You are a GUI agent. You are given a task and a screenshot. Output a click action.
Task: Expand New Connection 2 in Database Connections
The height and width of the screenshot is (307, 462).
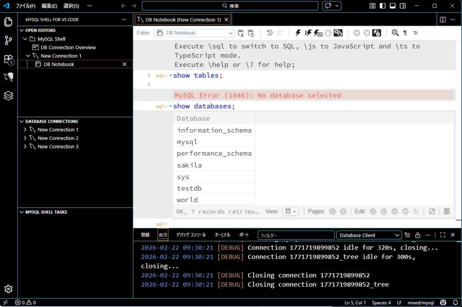[25, 138]
